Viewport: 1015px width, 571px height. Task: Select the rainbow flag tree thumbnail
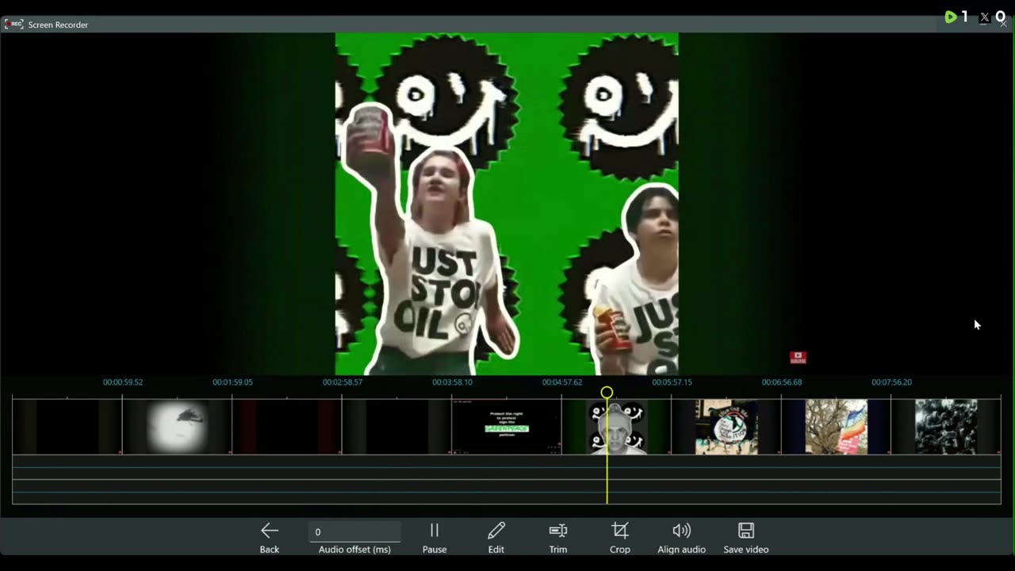[x=836, y=427]
